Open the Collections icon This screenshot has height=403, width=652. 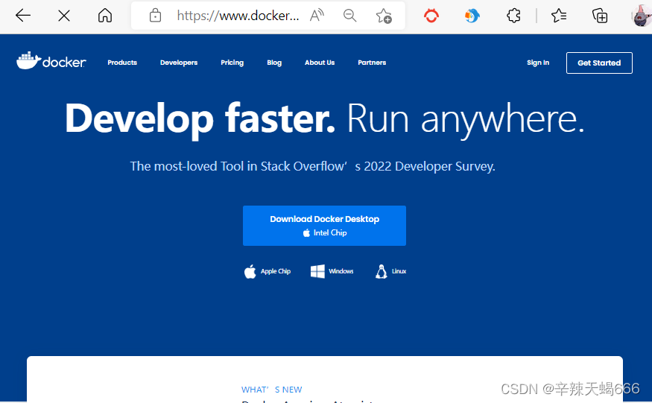pos(600,16)
